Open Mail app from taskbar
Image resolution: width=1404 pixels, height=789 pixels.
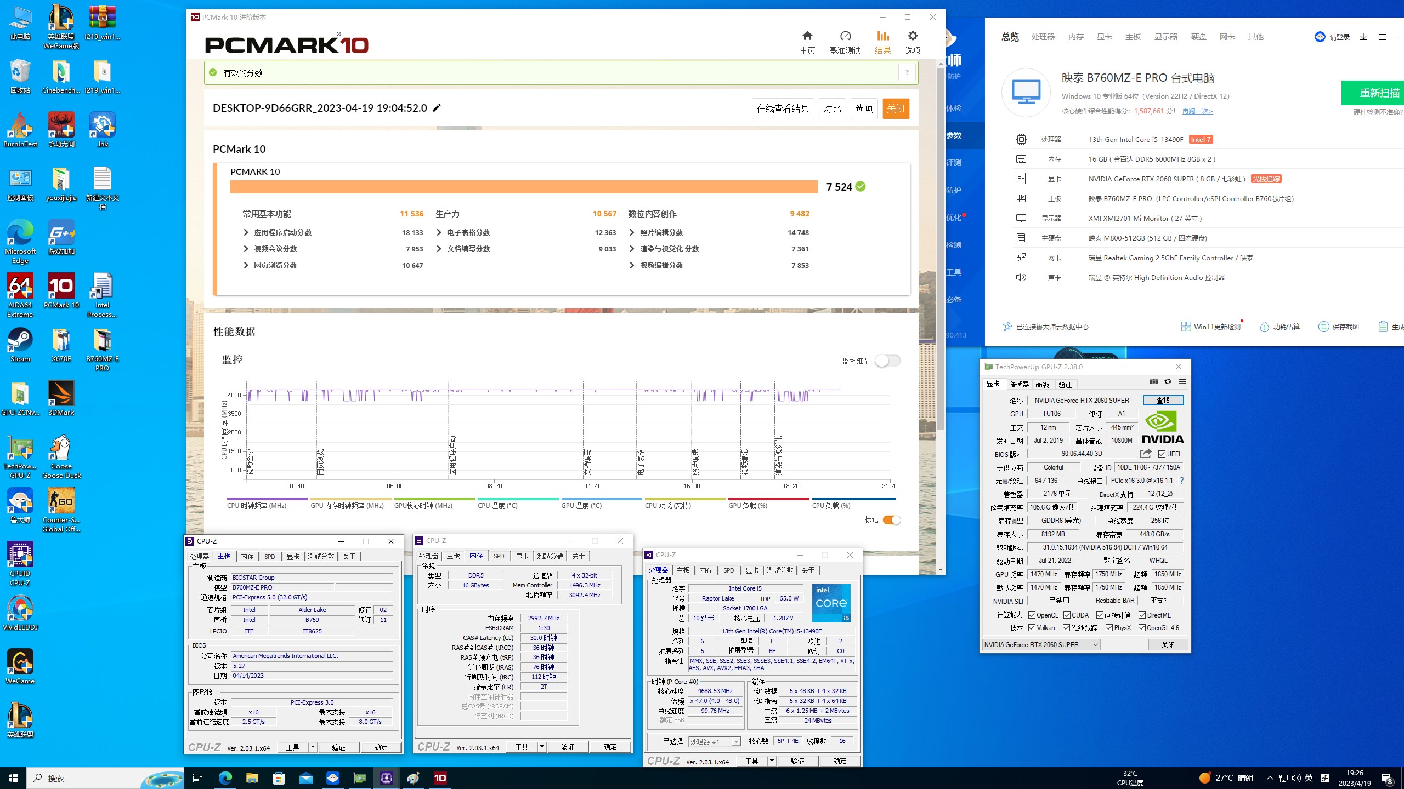pyautogui.click(x=305, y=777)
